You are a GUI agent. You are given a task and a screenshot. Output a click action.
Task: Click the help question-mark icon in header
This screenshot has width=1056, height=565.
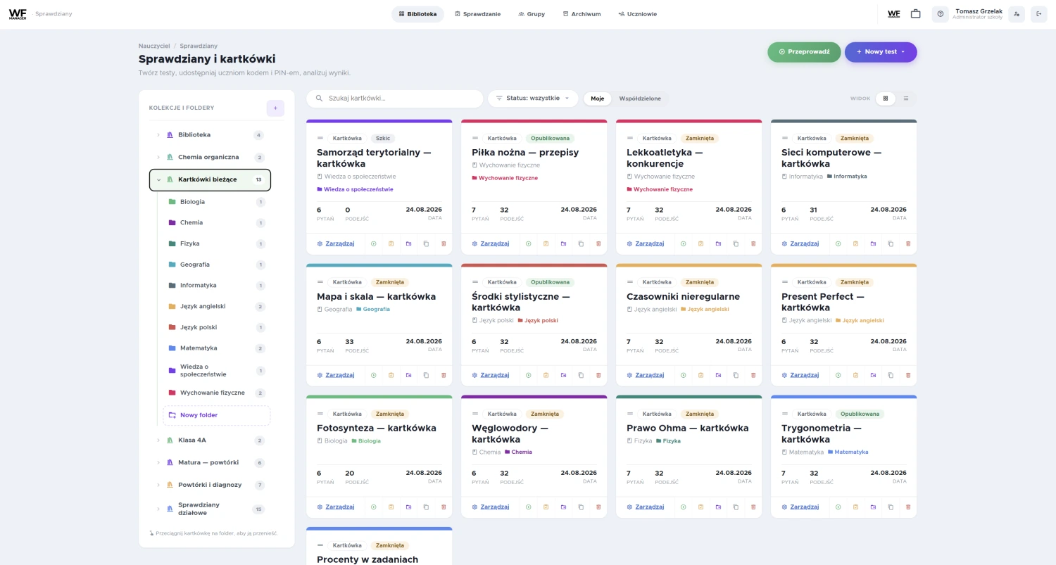[x=941, y=14]
